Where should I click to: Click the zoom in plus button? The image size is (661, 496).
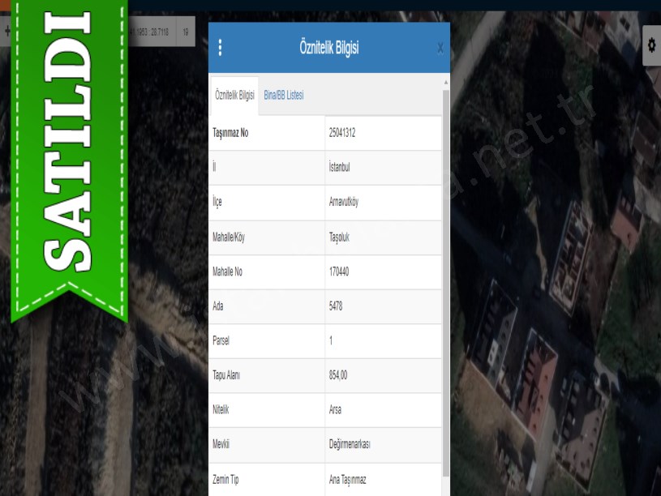point(6,32)
